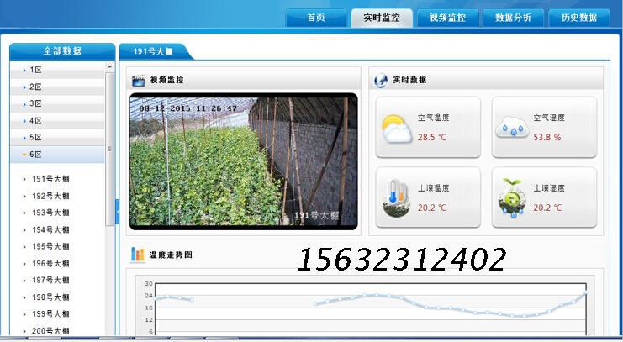Click the thermometer 土壤温度 icon
This screenshot has width=623, height=342.
[396, 198]
